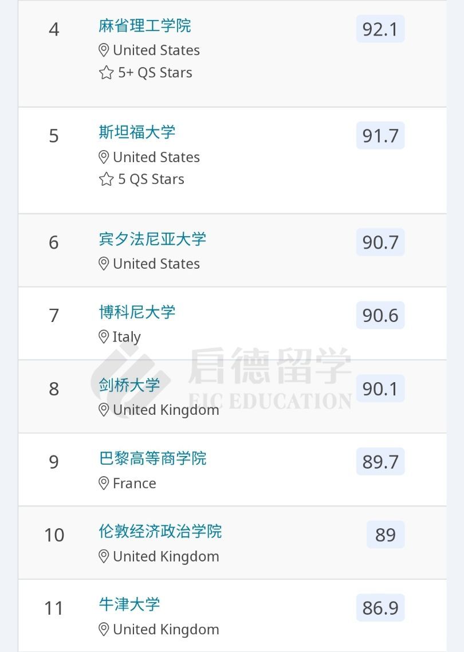Open the 斯坦福大学 university page
Image resolution: width=464 pixels, height=652 pixels.
click(137, 132)
